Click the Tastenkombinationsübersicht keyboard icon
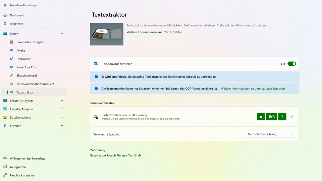The image size is (322, 181). 11,84
